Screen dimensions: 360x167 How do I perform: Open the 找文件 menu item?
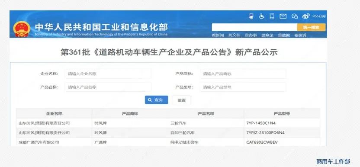(x=234, y=35)
